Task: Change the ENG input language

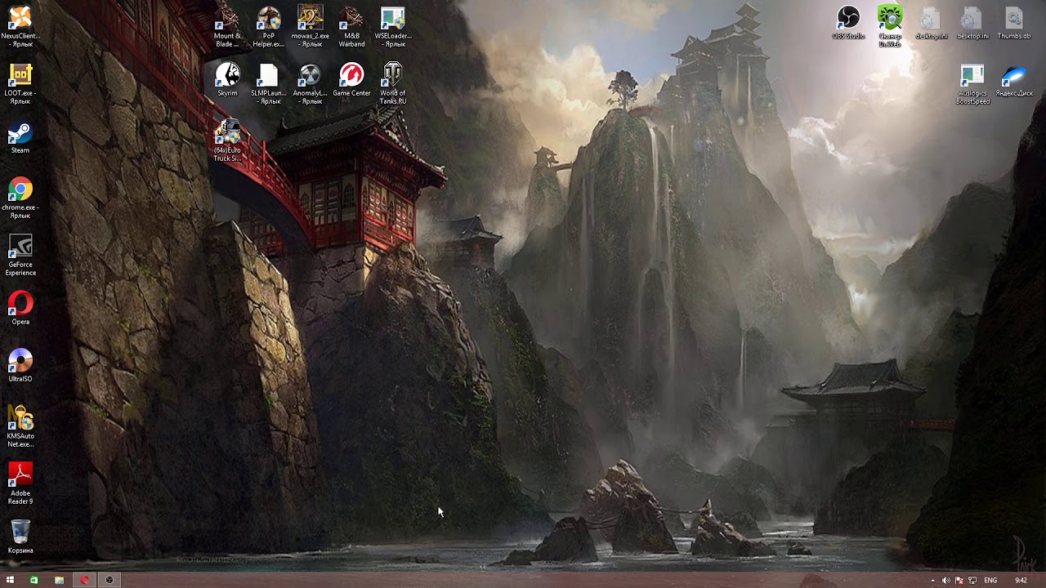Action: (x=990, y=581)
